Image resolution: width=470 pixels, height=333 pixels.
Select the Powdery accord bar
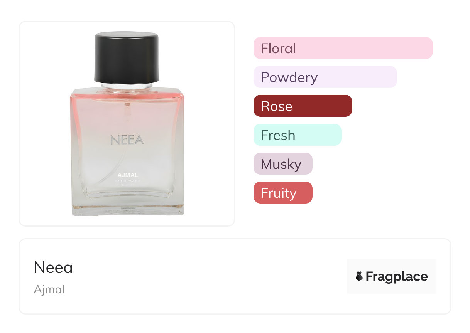(325, 77)
